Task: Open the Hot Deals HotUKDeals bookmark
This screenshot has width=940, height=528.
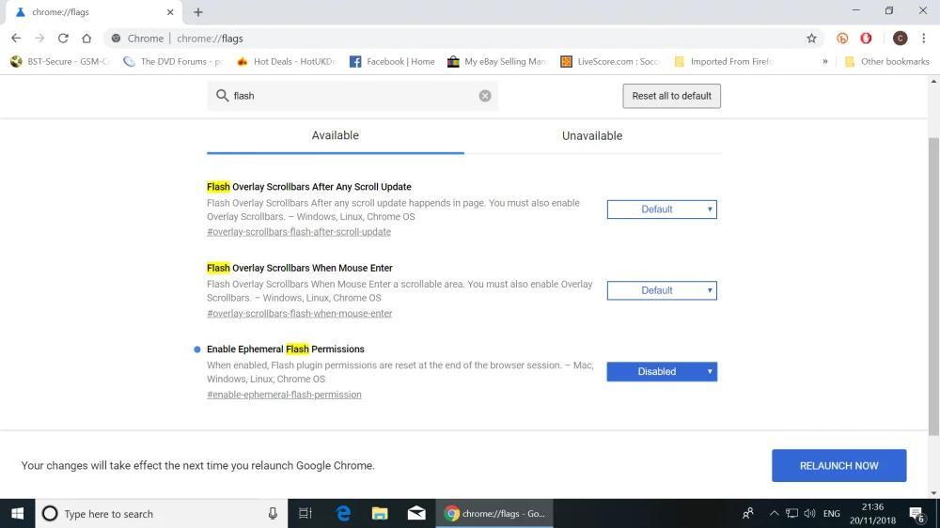Action: (x=287, y=61)
